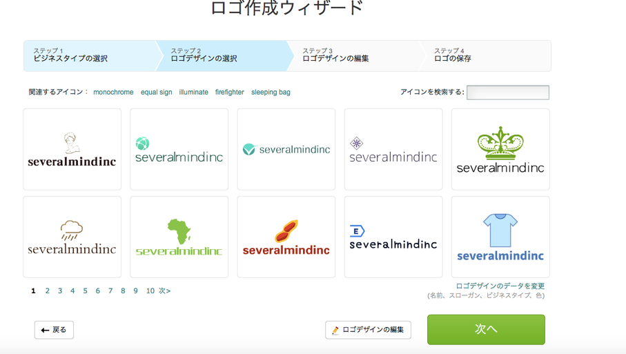Pick the teal checkmark heart logo
Viewport: 626px width, 354px height.
(286, 149)
